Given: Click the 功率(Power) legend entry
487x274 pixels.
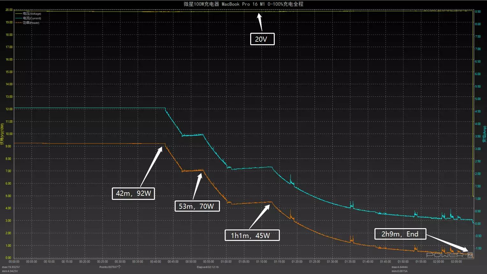Looking at the screenshot, I should (31, 23).
